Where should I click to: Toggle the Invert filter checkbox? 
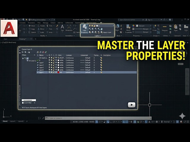pos(23,103)
